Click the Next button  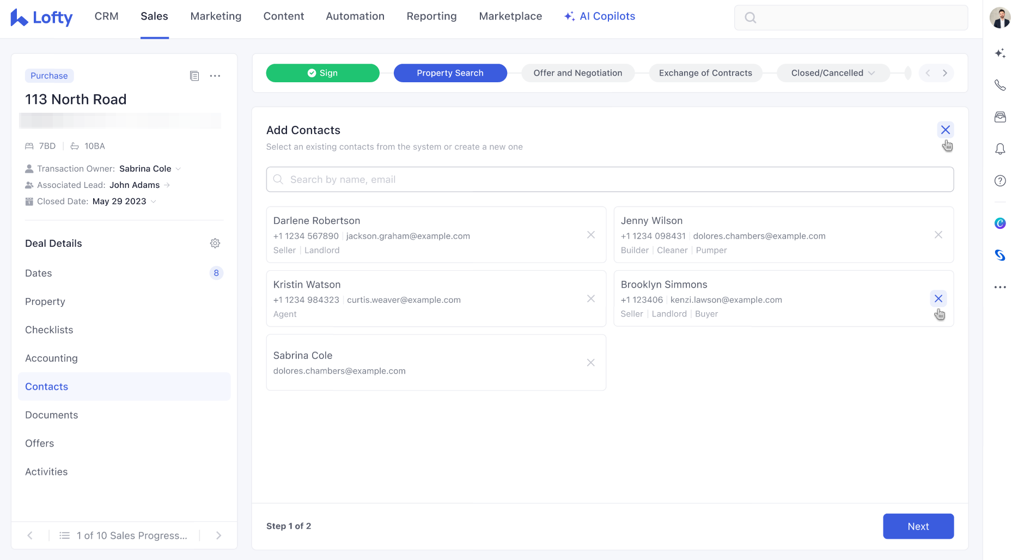coord(918,526)
